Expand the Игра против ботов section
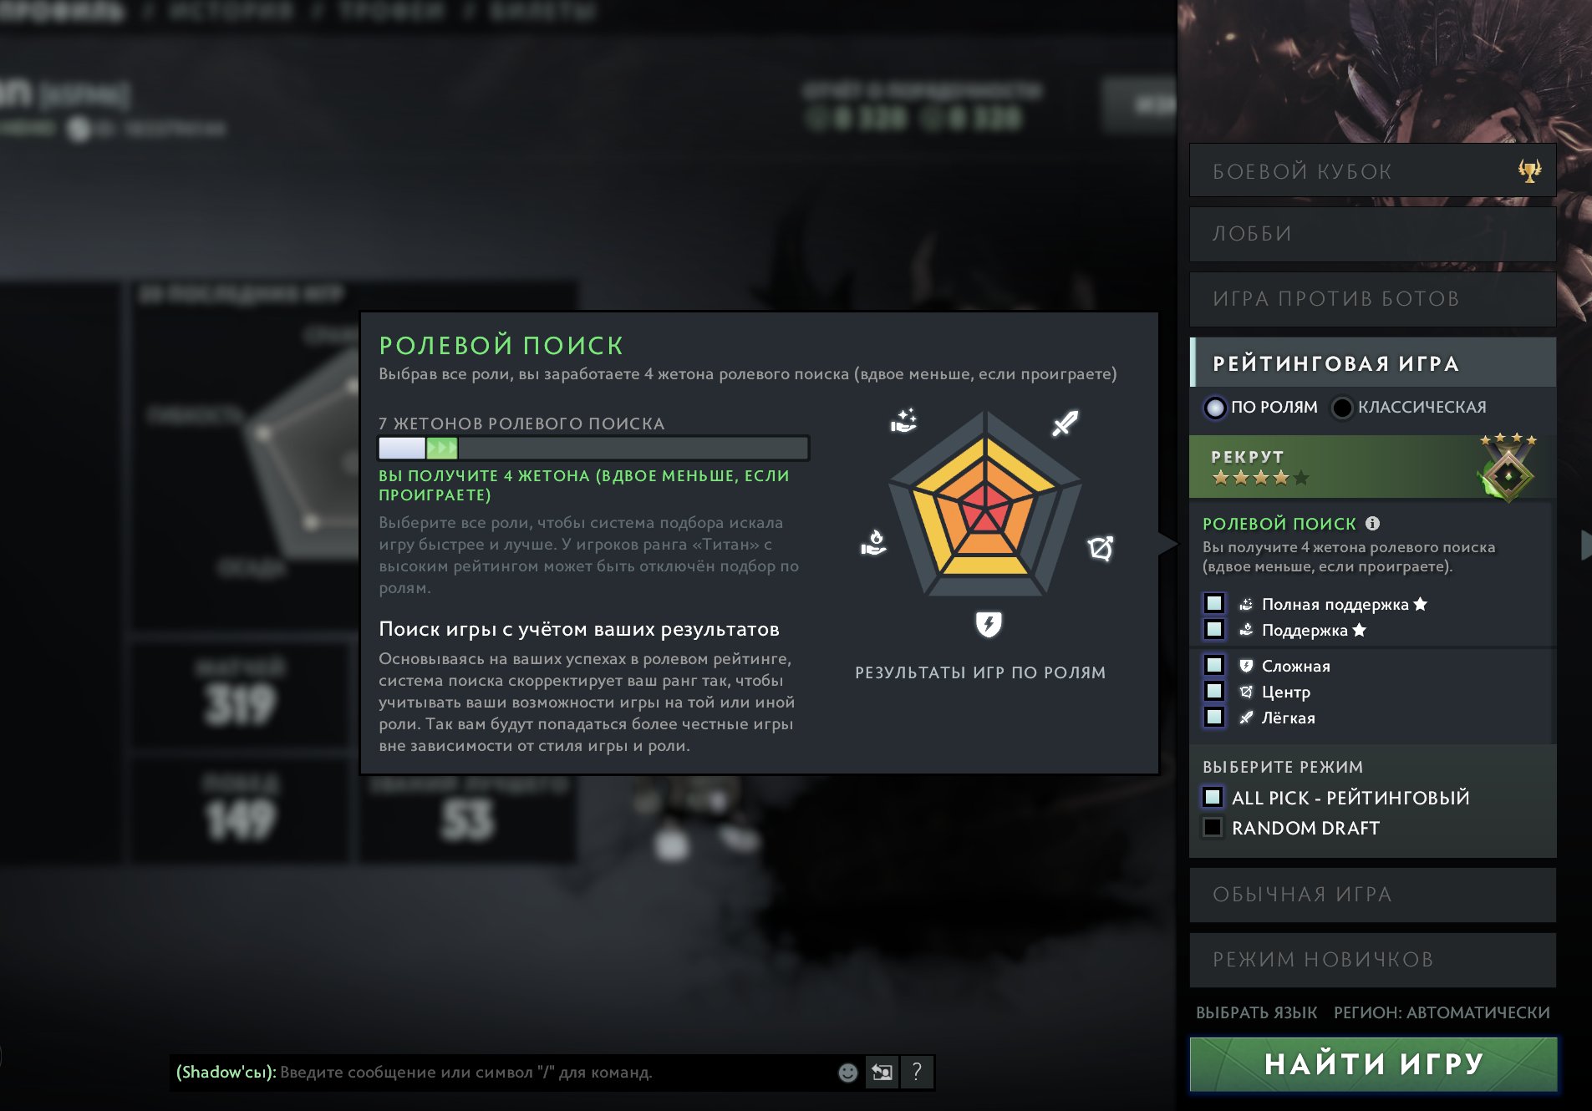The height and width of the screenshot is (1111, 1592). [1372, 299]
